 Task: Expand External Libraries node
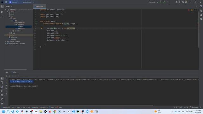[6, 41]
